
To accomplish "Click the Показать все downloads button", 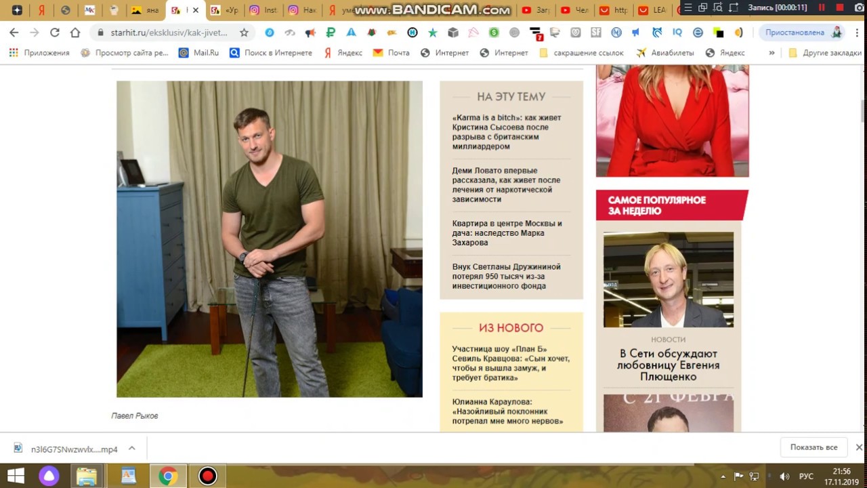I will click(813, 447).
